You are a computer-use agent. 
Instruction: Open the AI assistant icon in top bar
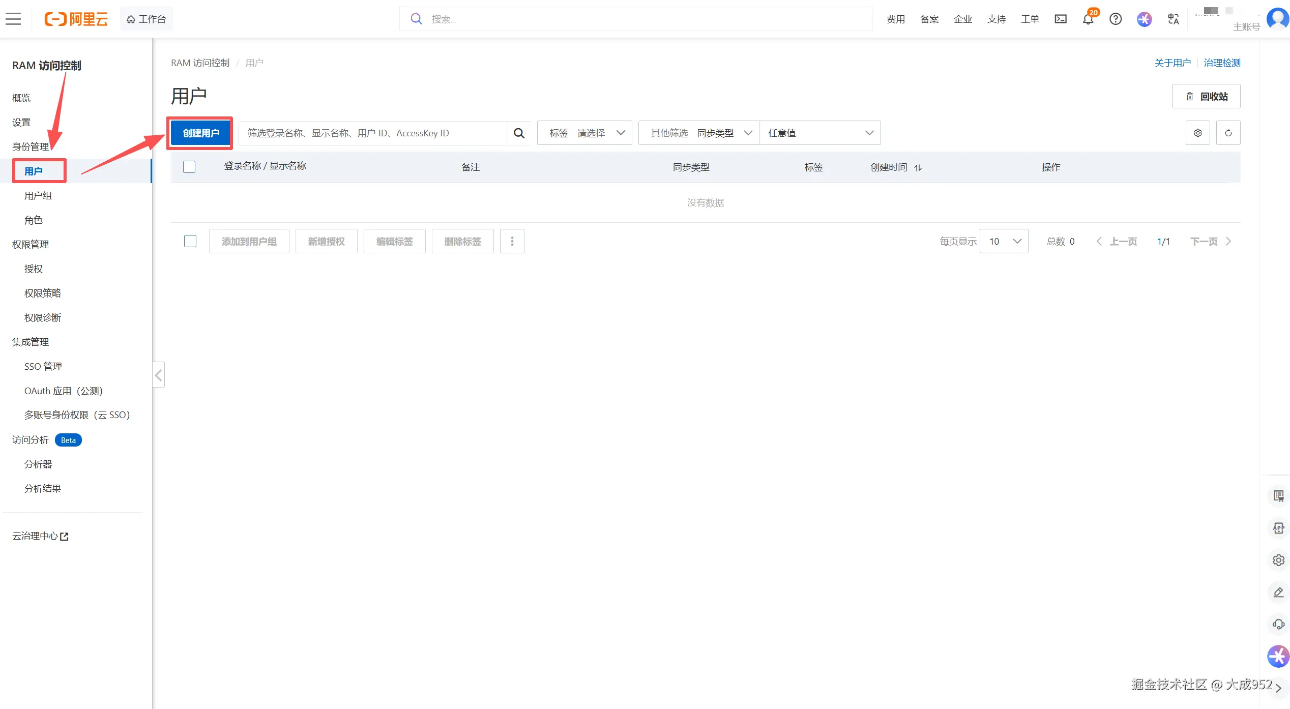(1144, 19)
